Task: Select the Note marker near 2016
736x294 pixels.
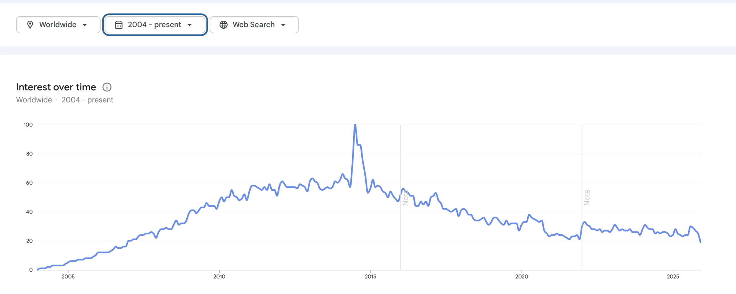Action: [405, 198]
